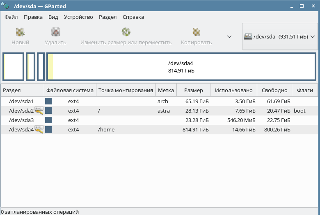Viewport: 320px width, 215px height.
Task: Sort by the Раздел column header
Action: [23, 90]
